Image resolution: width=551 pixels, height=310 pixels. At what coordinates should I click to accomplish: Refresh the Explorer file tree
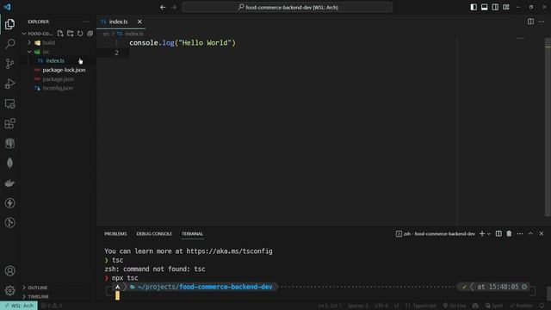point(80,34)
